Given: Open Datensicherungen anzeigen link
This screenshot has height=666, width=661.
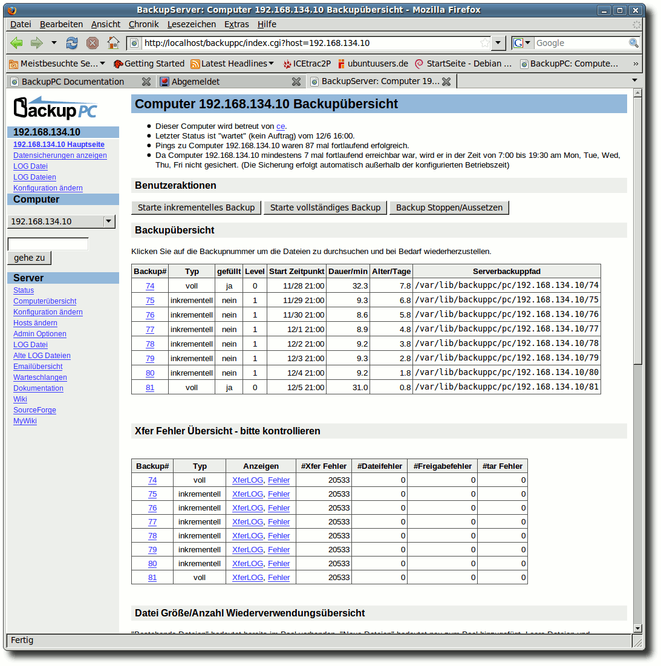Looking at the screenshot, I should point(60,155).
